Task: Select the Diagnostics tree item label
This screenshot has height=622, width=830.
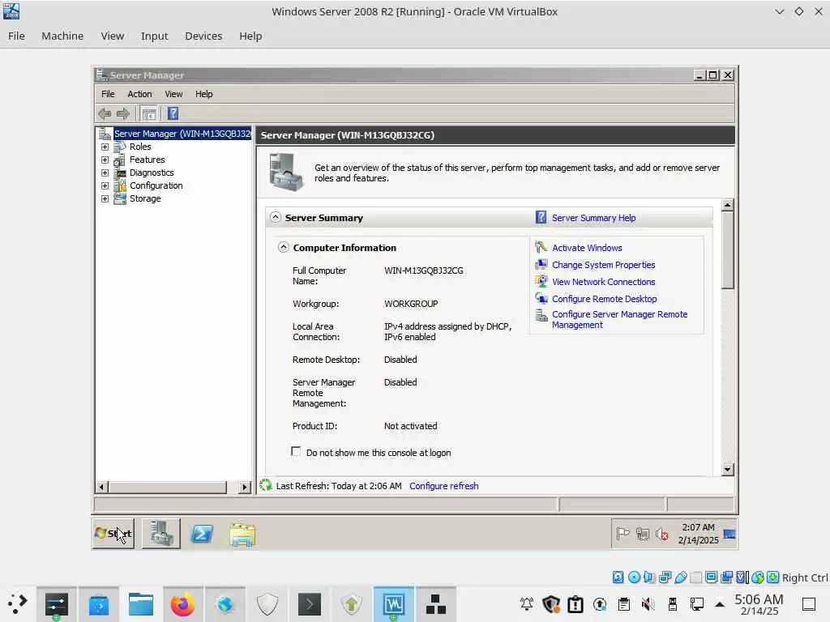Action: tap(152, 173)
